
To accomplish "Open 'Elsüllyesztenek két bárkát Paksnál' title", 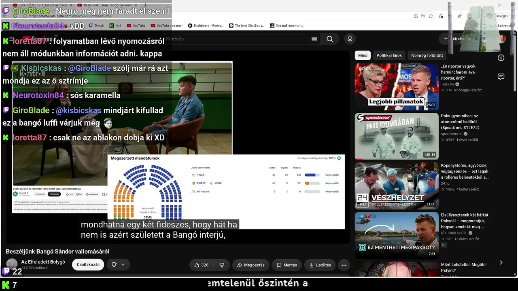I will pos(465,221).
